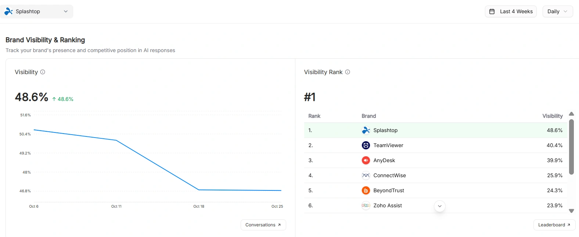Image resolution: width=579 pixels, height=237 pixels.
Task: Open the Last 4 Weeks date range picker
Action: tap(511, 11)
